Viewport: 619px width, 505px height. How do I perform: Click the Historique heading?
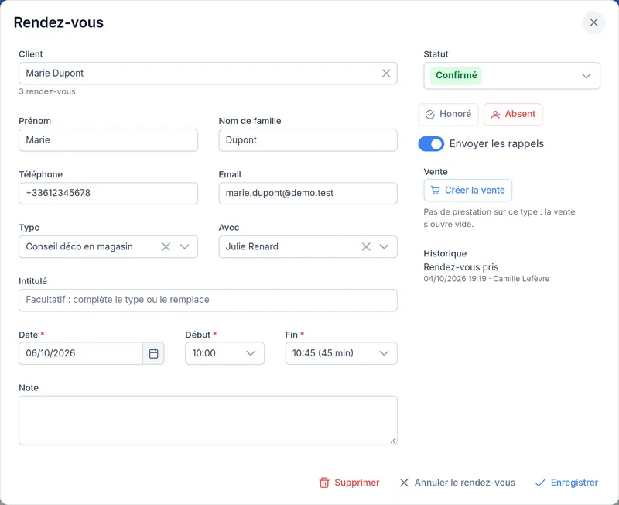[445, 254]
